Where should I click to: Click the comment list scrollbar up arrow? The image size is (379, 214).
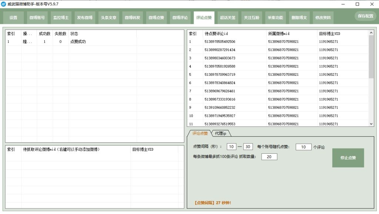(x=371, y=33)
